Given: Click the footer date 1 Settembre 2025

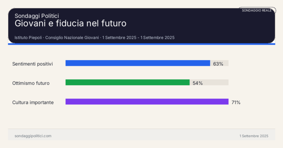Looking at the screenshot, I should point(254,136).
